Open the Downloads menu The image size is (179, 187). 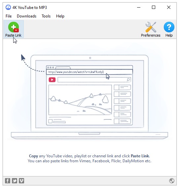(26, 16)
